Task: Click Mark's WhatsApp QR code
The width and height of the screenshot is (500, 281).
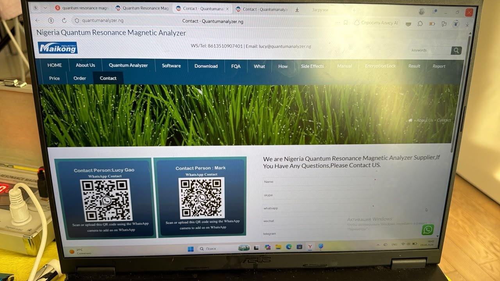Action: point(202,197)
